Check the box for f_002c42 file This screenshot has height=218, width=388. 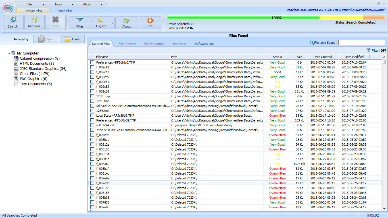(x=92, y=67)
